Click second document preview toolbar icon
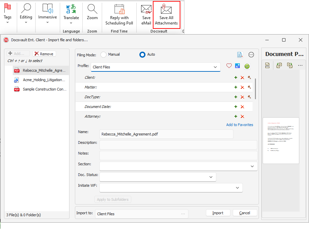 pos(279,65)
